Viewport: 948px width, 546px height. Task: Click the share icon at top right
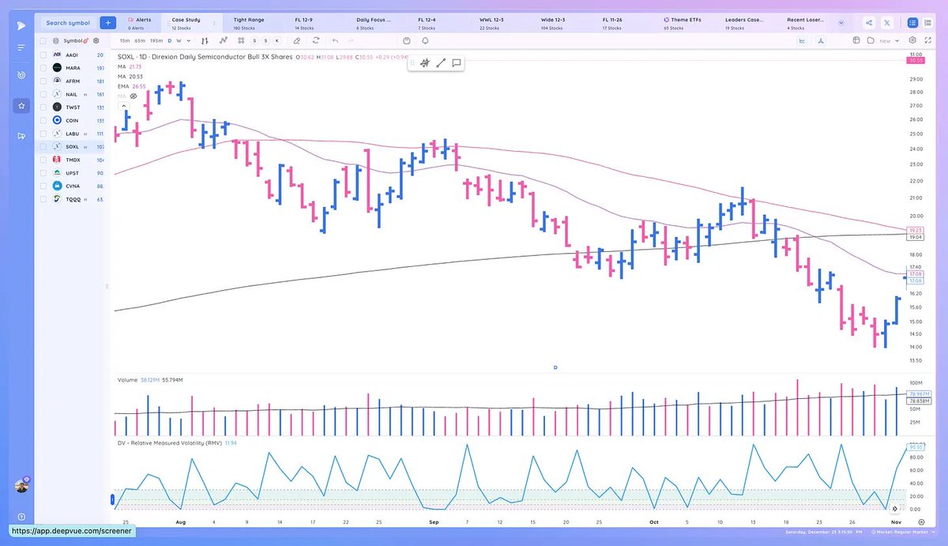tap(869, 23)
